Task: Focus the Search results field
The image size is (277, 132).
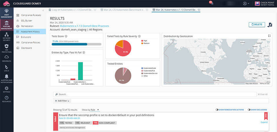Action: coord(155,94)
